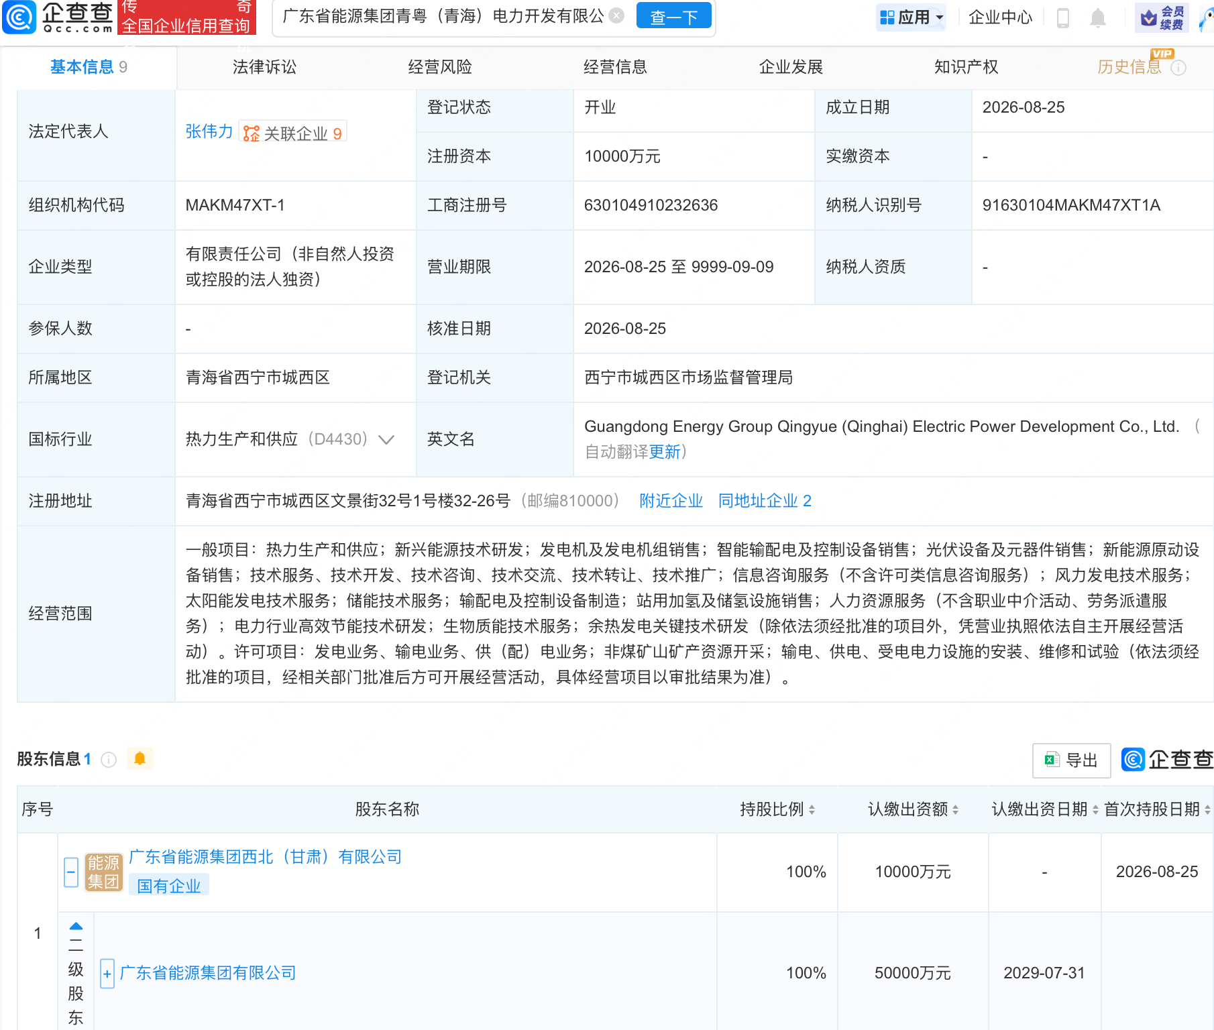Switch to the 基本信息 tab
This screenshot has height=1030, width=1214.
[x=89, y=67]
